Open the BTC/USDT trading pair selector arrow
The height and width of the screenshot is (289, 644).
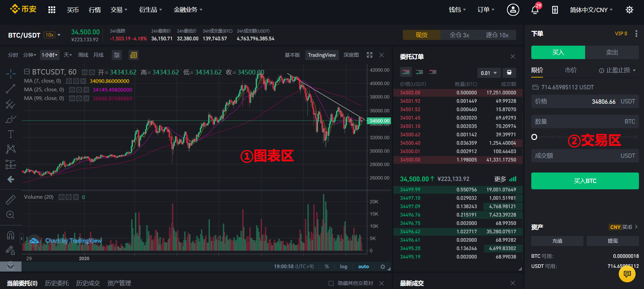click(x=59, y=35)
